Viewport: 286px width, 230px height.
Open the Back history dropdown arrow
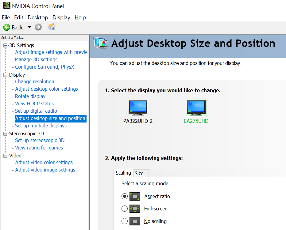click(x=29, y=27)
